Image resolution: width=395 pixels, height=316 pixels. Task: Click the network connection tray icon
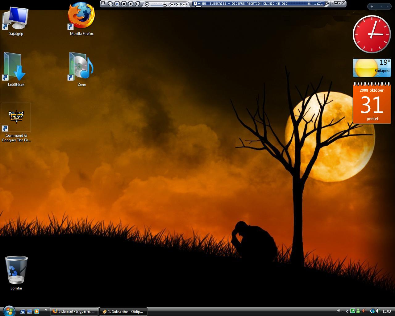point(372,311)
